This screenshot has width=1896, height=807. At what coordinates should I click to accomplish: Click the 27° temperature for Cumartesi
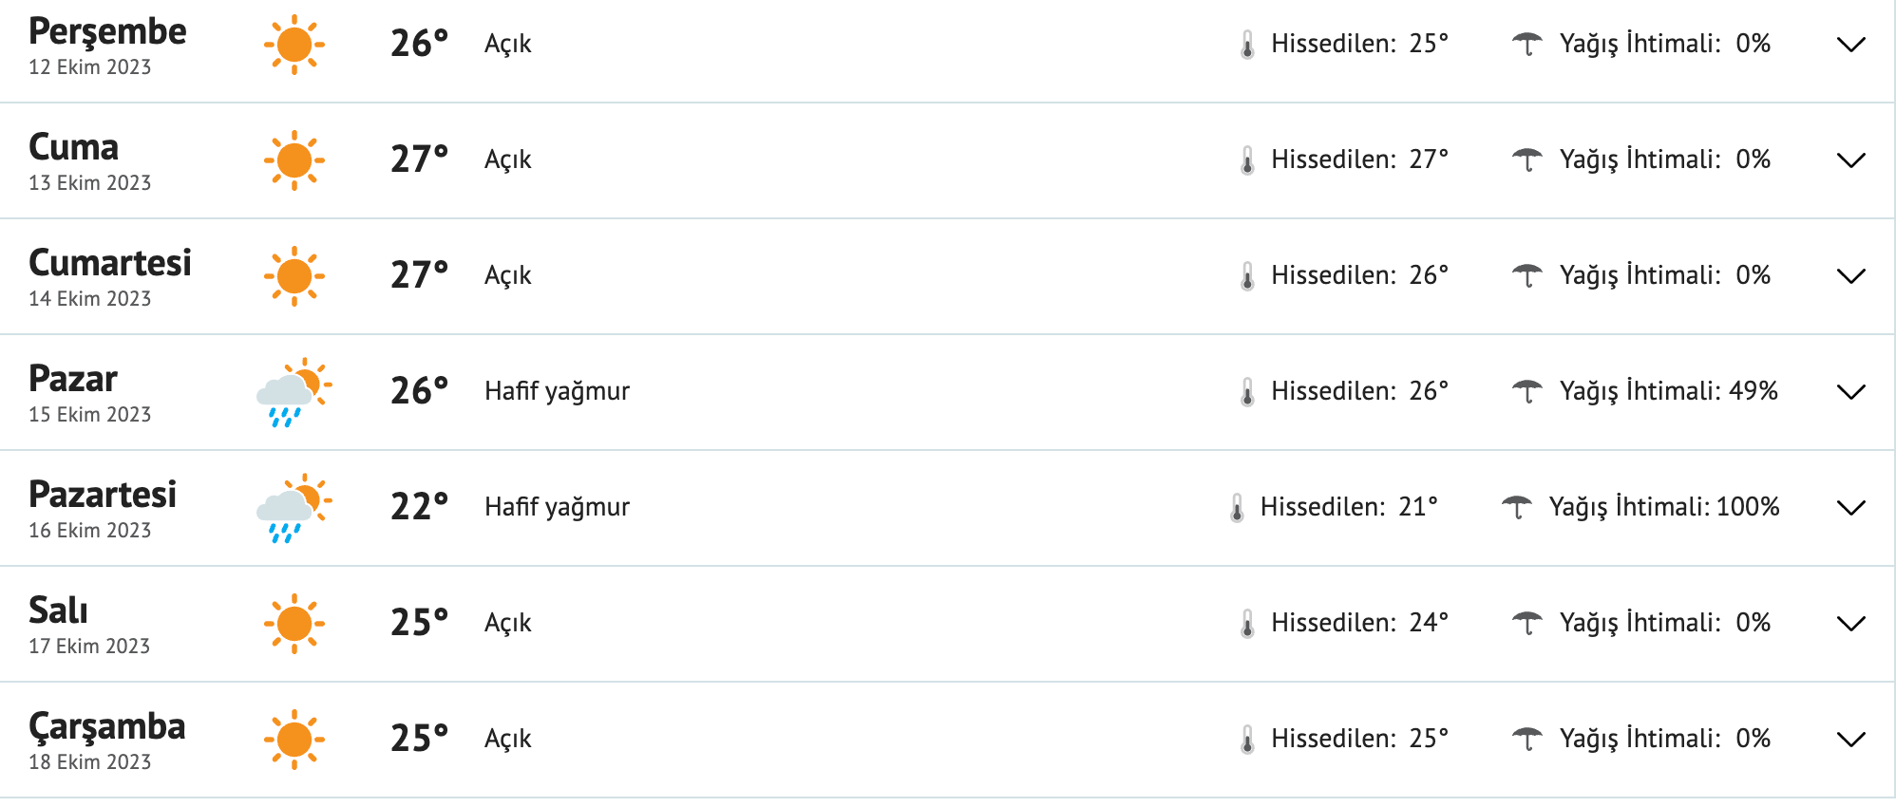[419, 275]
